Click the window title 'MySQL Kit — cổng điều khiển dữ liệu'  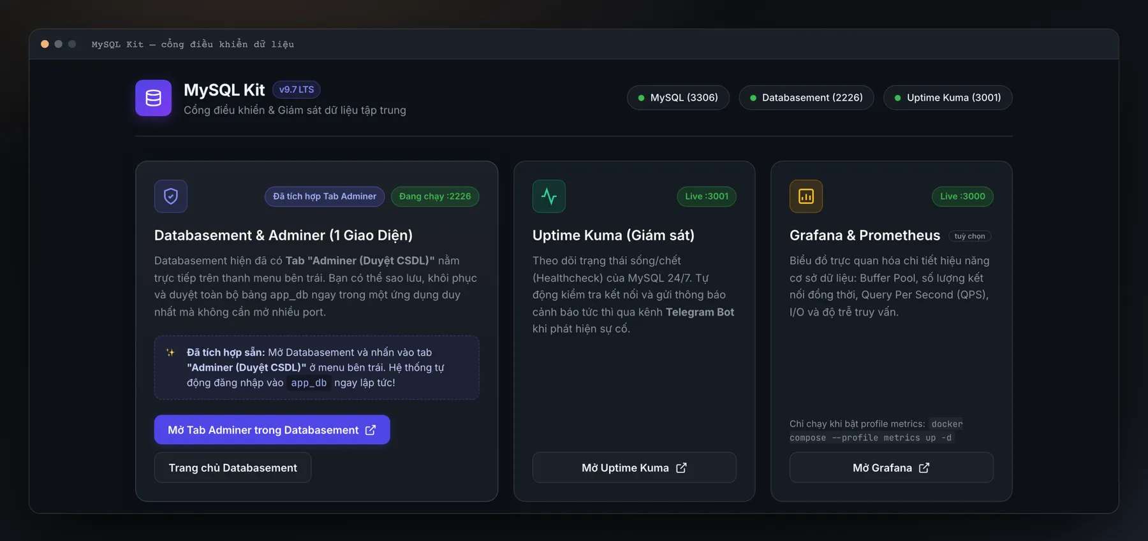pos(193,44)
